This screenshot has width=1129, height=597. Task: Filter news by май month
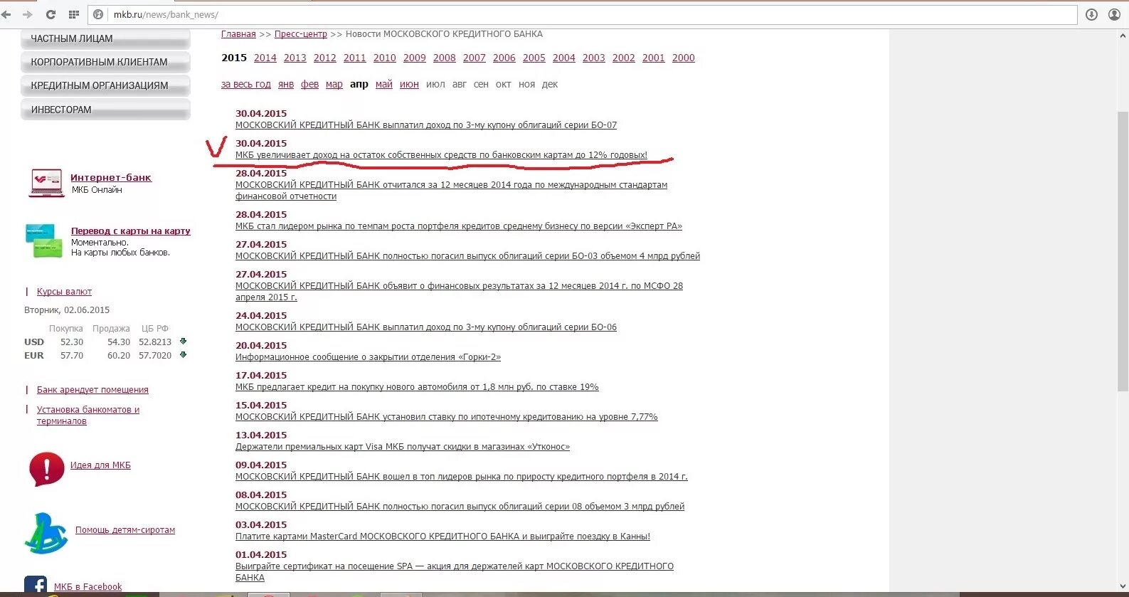point(384,84)
